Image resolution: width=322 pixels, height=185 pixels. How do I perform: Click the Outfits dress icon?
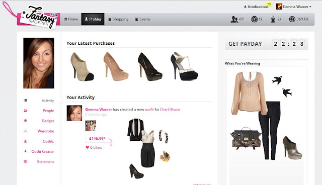click(x=25, y=141)
